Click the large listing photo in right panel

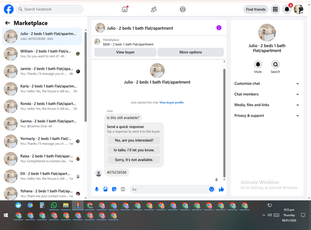(x=267, y=32)
